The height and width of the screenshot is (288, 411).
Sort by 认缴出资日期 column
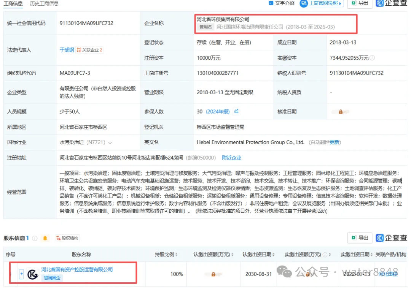pyautogui.click(x=259, y=255)
